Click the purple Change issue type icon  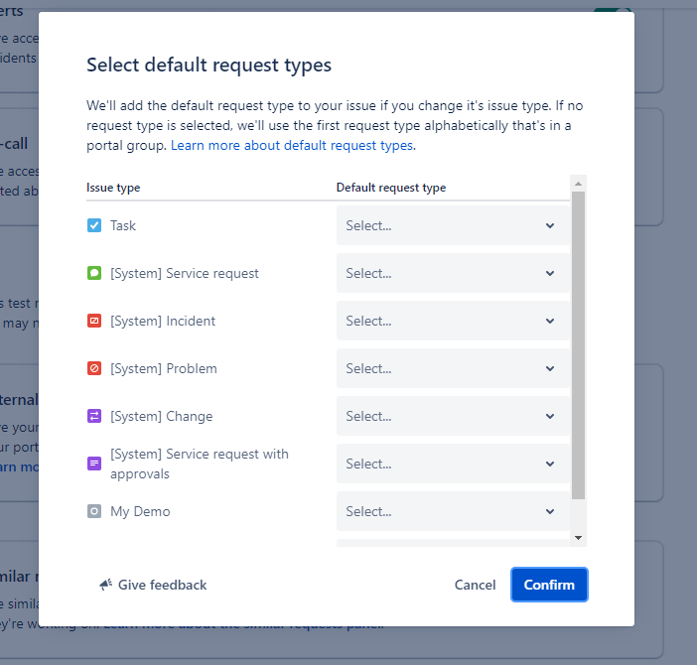(x=94, y=416)
